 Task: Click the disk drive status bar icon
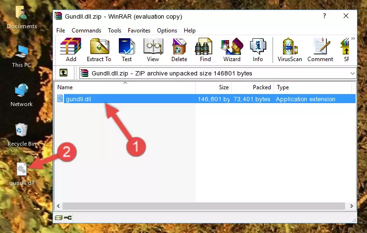[x=58, y=218]
